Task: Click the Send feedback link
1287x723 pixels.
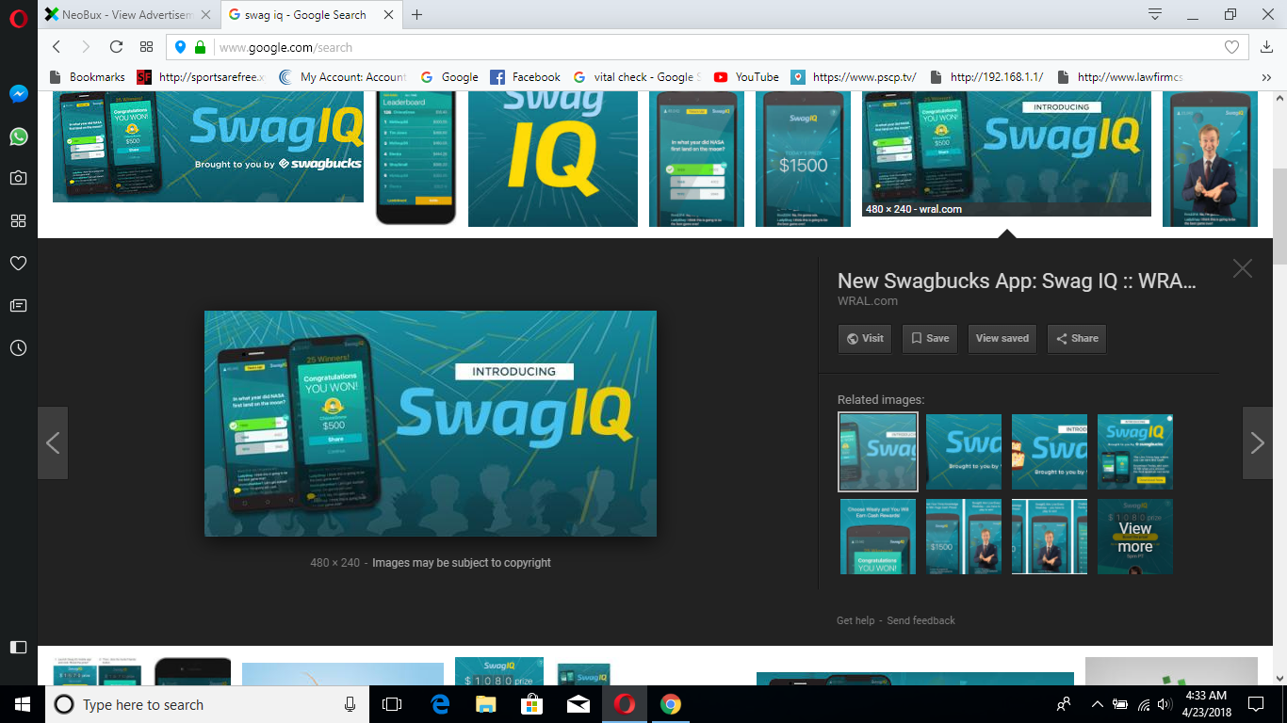Action: 920,620
